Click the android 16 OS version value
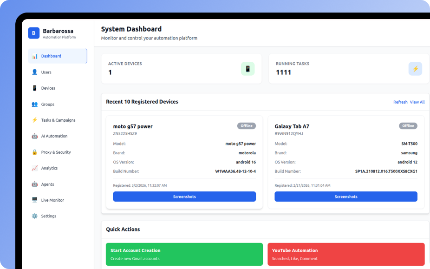 pos(246,162)
